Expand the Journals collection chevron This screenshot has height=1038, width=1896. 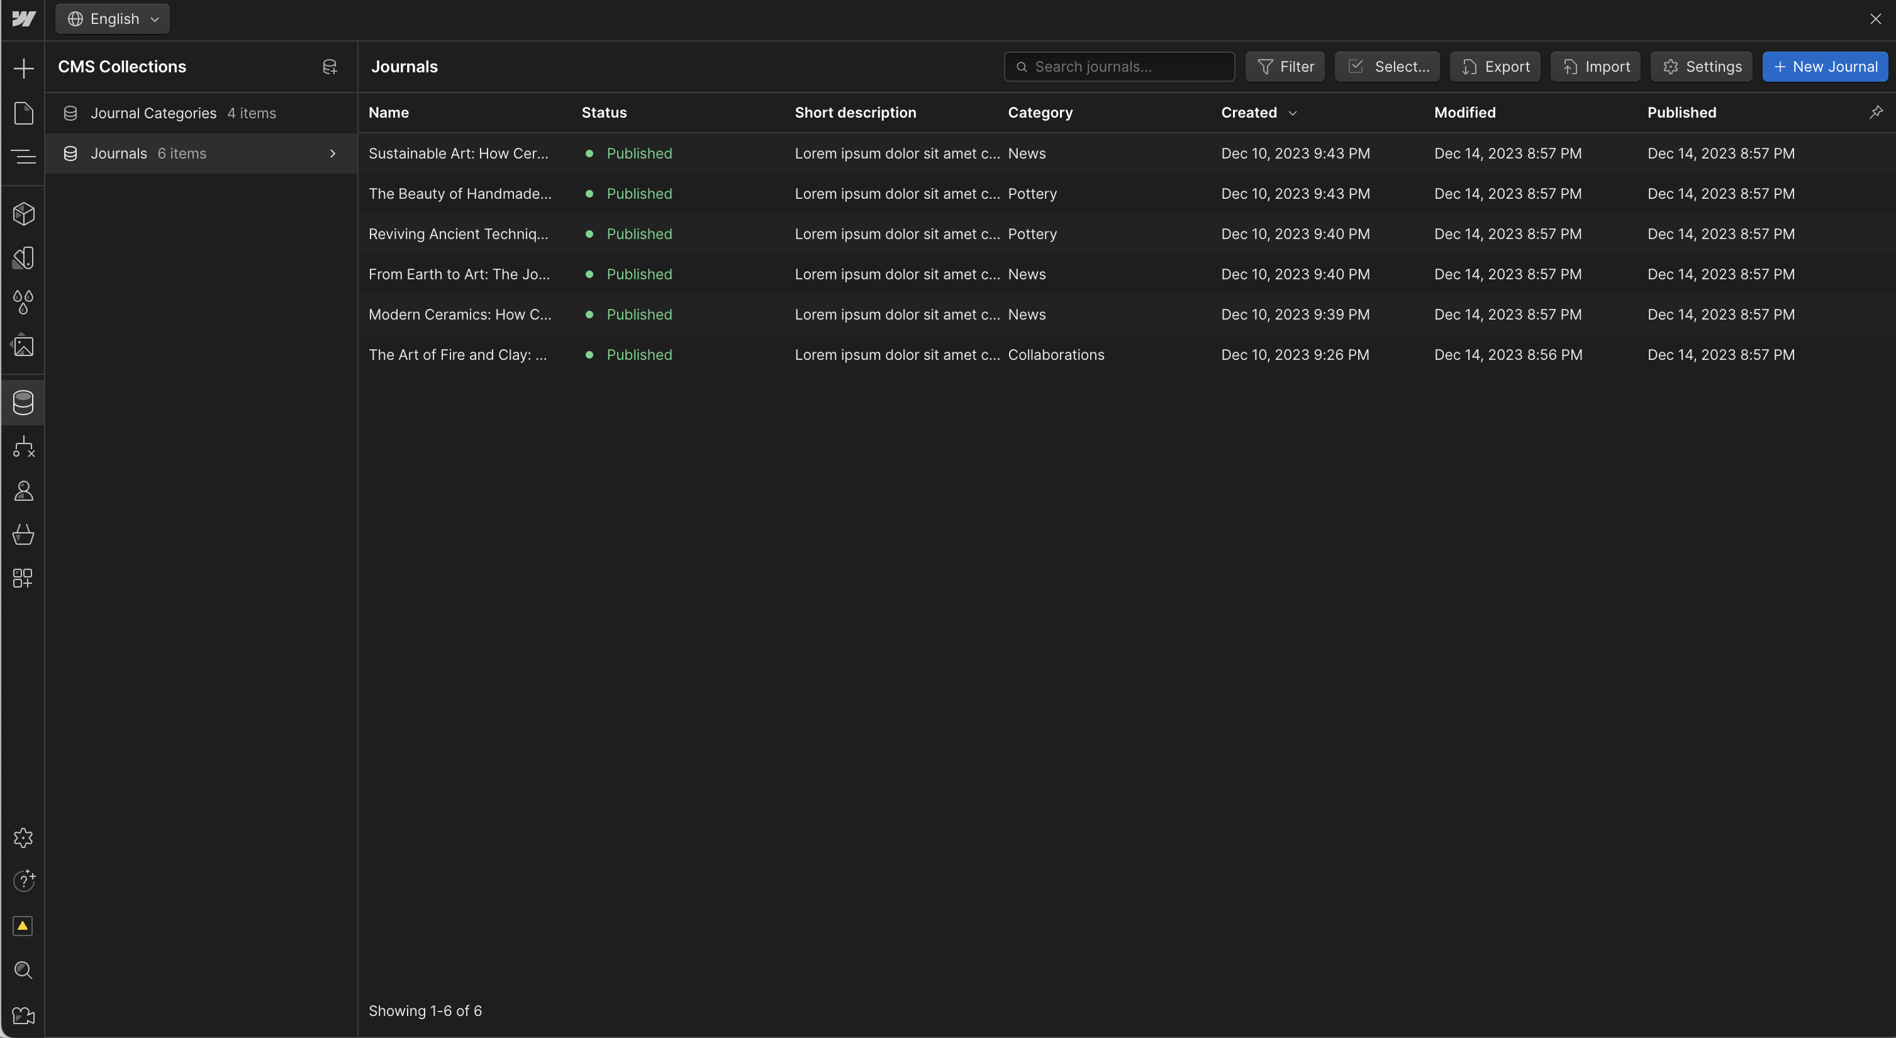tap(333, 153)
